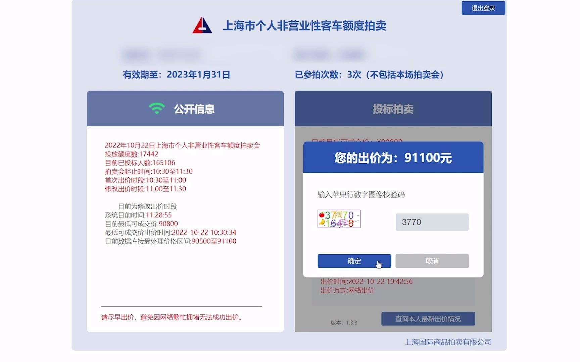Click the red and blue auction logo
The height and width of the screenshot is (362, 580).
click(x=202, y=25)
